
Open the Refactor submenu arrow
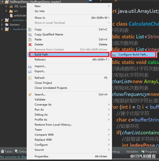(x=109, y=59)
